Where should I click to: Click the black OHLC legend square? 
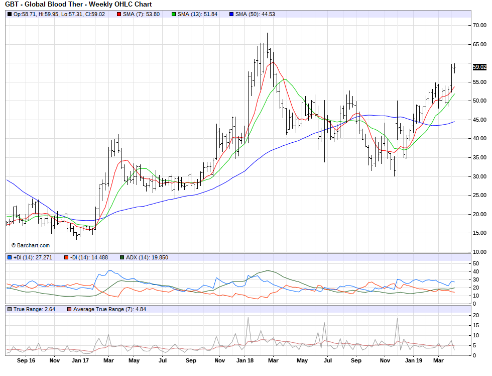[9, 14]
